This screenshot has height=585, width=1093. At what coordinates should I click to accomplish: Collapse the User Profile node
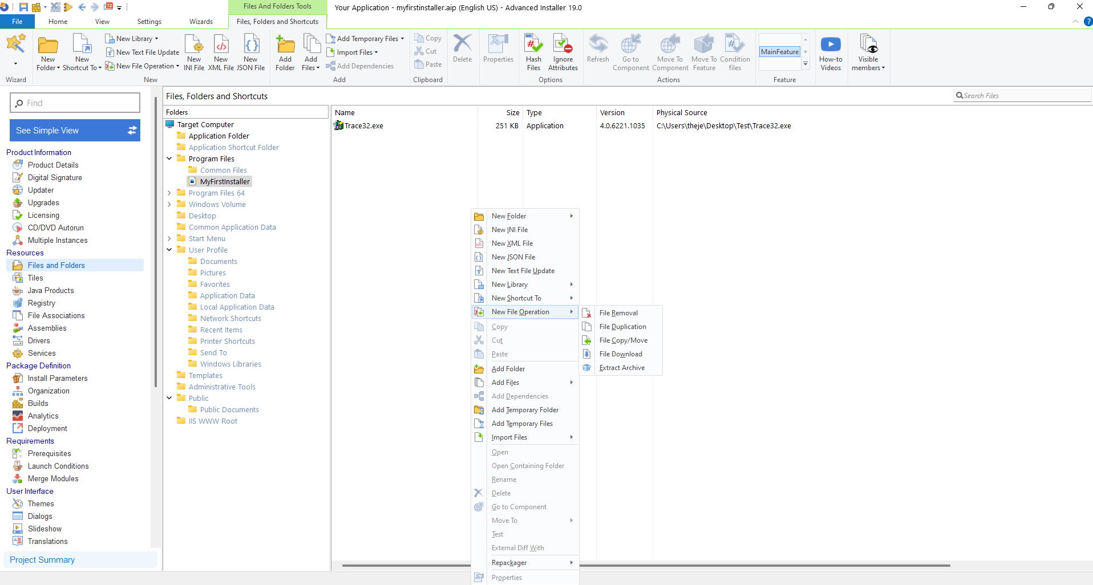tap(169, 250)
